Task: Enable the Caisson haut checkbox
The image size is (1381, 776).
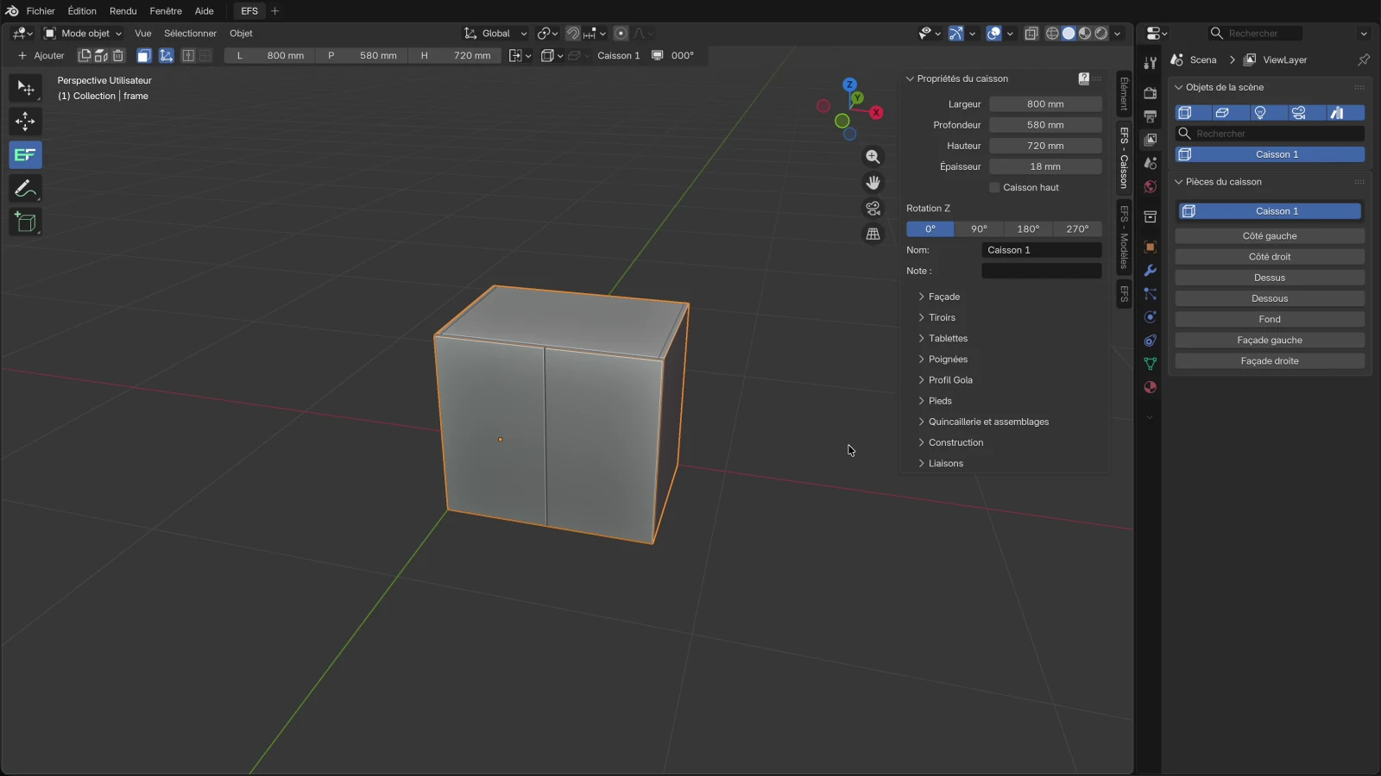Action: point(994,187)
